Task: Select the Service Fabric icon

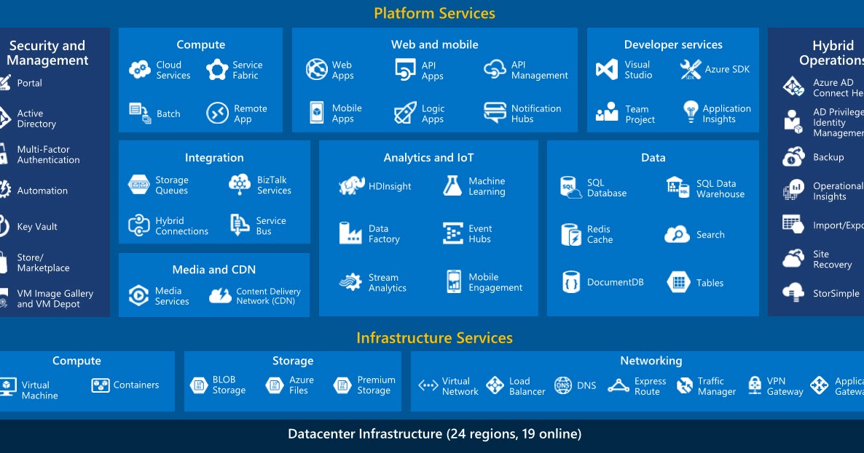Action: (218, 68)
